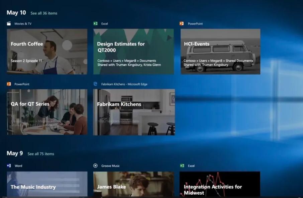Open the Fourth Coffee video card
Image resolution: width=303 pixels, height=198 pixels.
coord(47,52)
